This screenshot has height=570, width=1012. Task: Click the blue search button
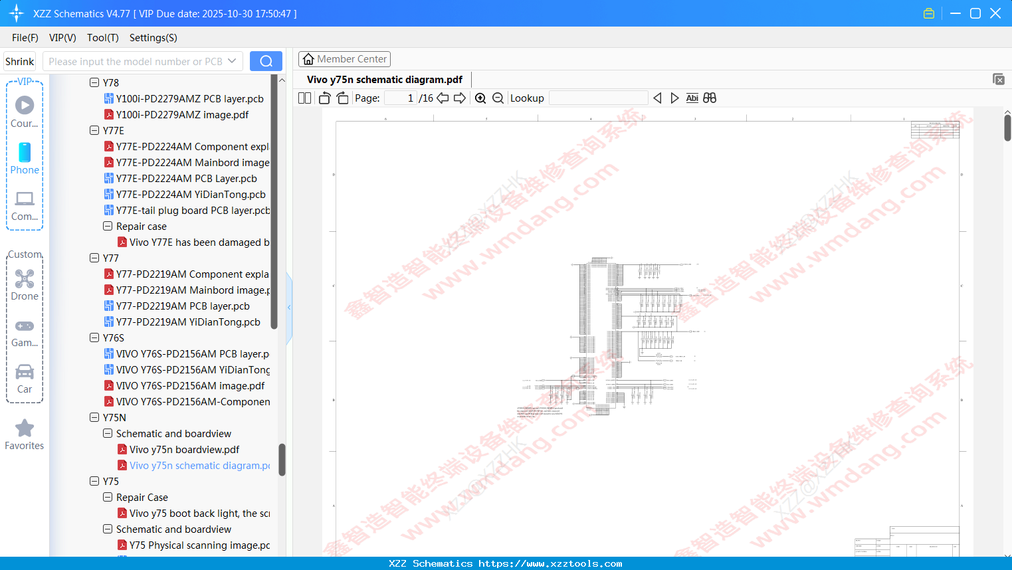[x=266, y=61]
